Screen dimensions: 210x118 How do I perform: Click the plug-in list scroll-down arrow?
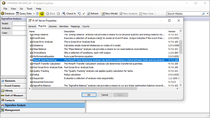coord(181,85)
